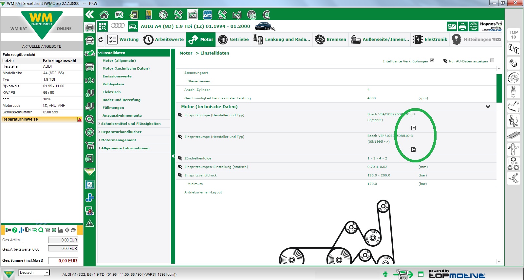This screenshot has width=524, height=280.
Task: Click the Audi rings logo
Action: [x=118, y=25]
